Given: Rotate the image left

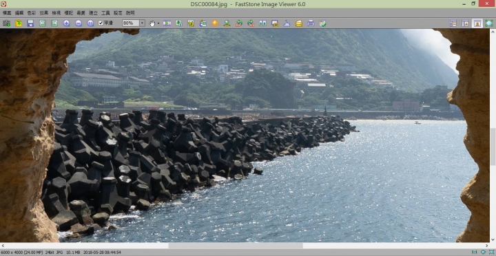Looking at the screenshot, I should click(239, 23).
